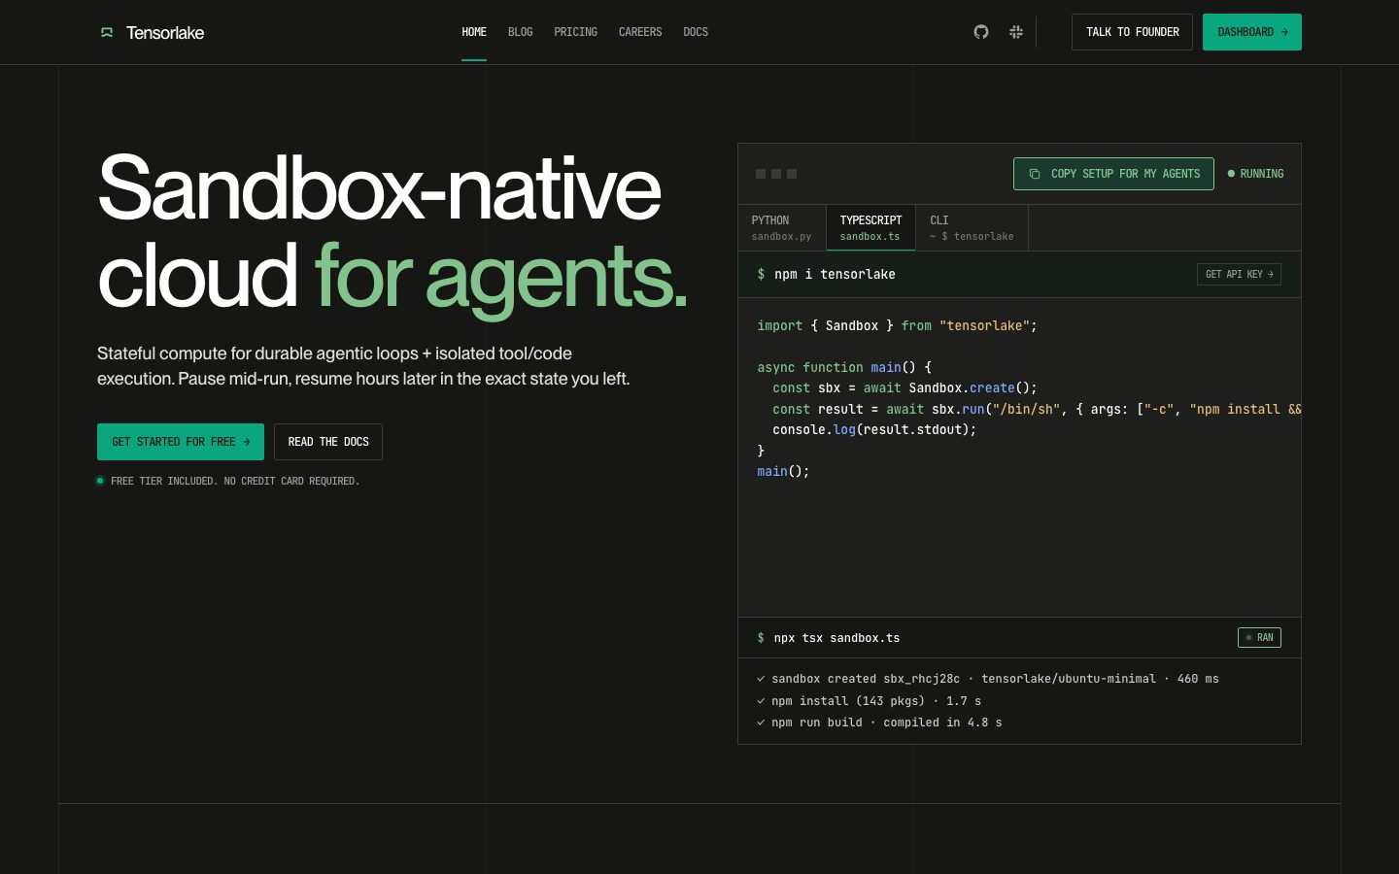Click the Tensorlake brand name

pos(165,33)
